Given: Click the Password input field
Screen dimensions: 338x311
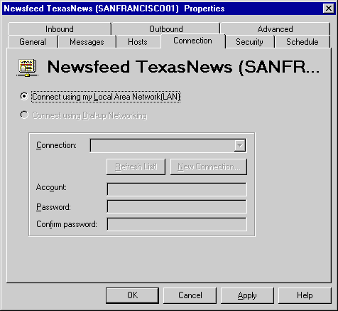Looking at the screenshot, I should (x=177, y=206).
